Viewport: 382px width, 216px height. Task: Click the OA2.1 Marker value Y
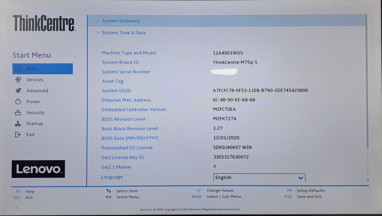pyautogui.click(x=214, y=167)
